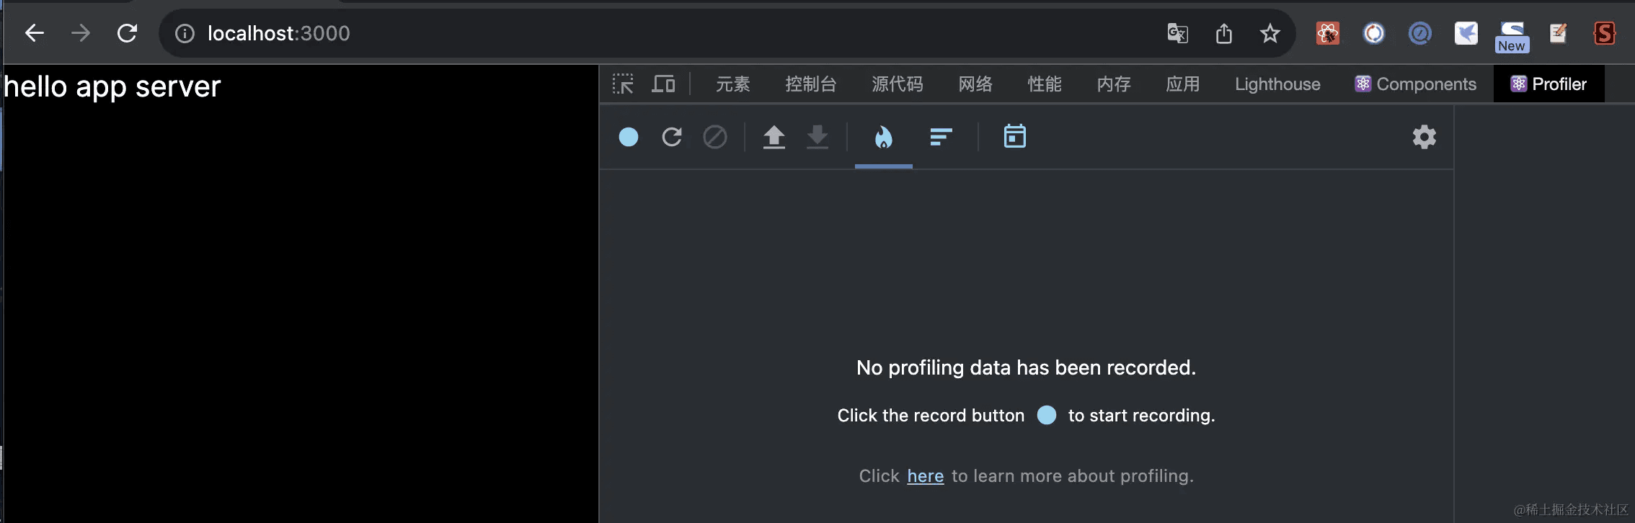Viewport: 1635px width, 523px height.
Task: Go back with the browser back arrow
Action: click(x=35, y=33)
